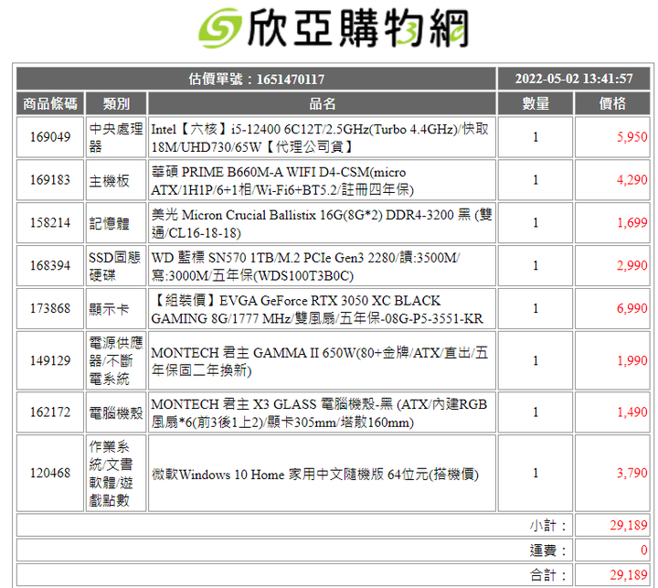Click the 記憶體 category cell

(x=116, y=223)
